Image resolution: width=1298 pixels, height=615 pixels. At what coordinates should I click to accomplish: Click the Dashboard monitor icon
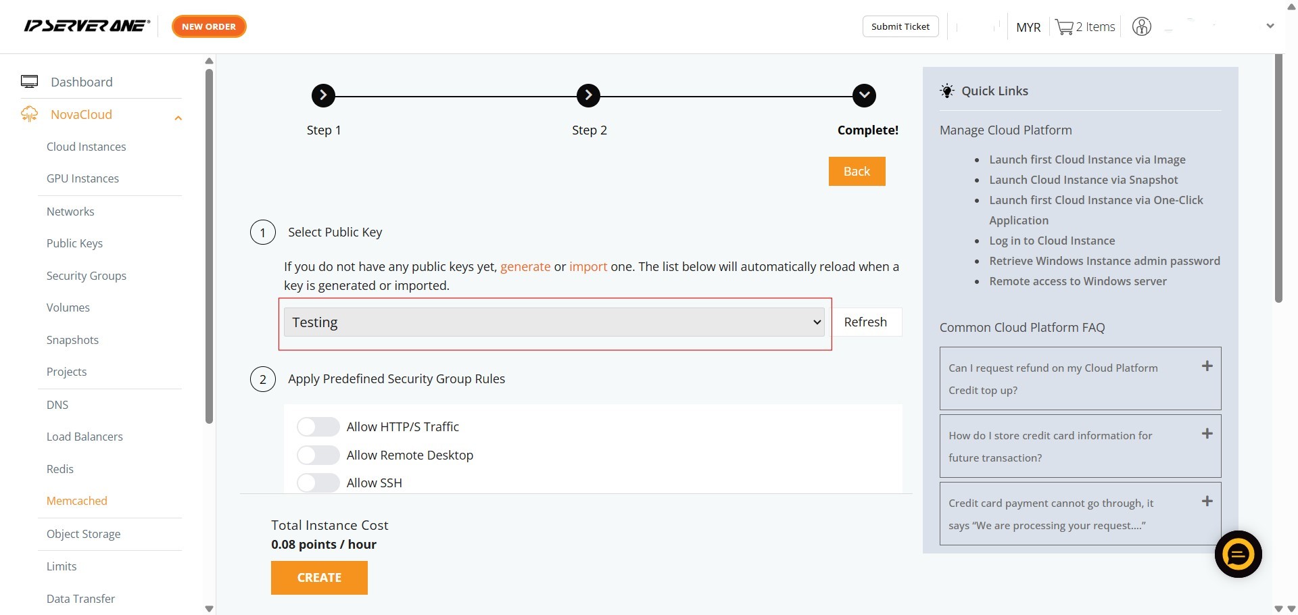click(29, 82)
